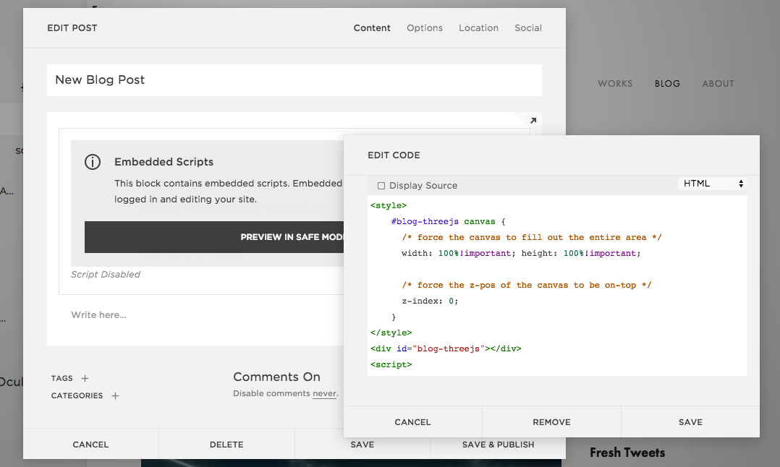Go to BLOG in site navigation

coord(667,83)
